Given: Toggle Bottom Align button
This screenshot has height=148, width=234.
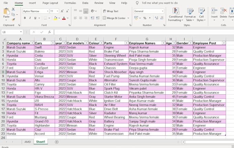Looking at the screenshot, I should tap(86, 11).
